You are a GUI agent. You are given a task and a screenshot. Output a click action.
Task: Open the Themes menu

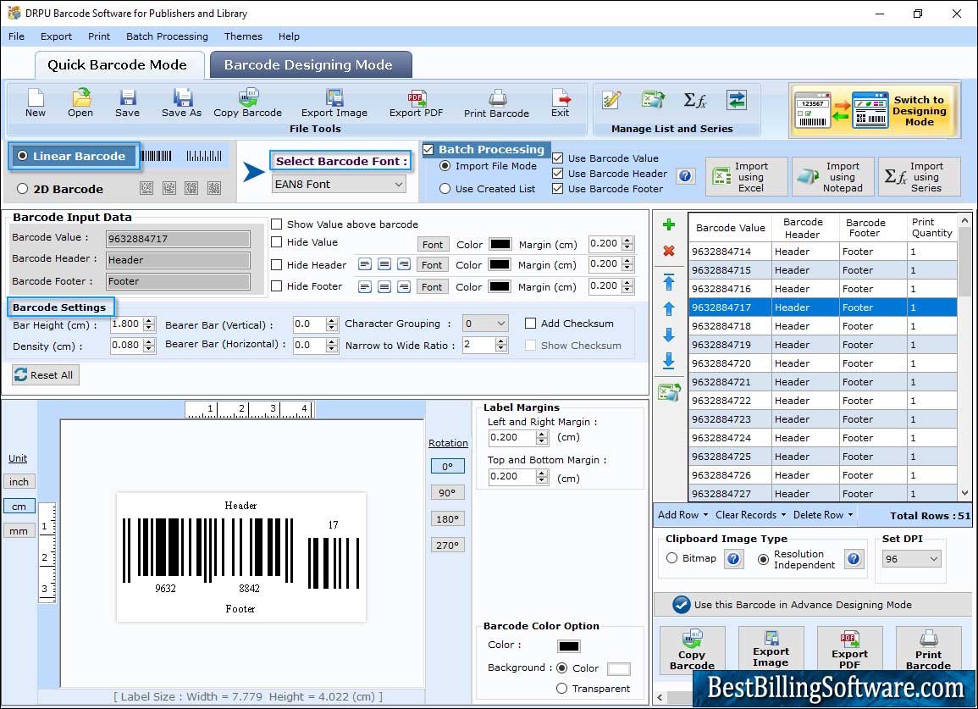(243, 36)
